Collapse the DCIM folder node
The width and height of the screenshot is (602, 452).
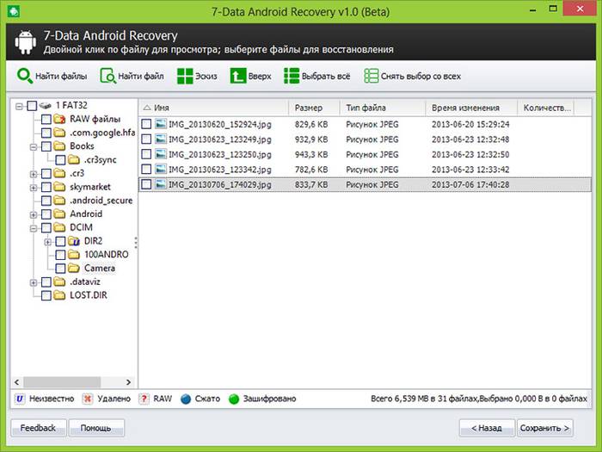[34, 227]
